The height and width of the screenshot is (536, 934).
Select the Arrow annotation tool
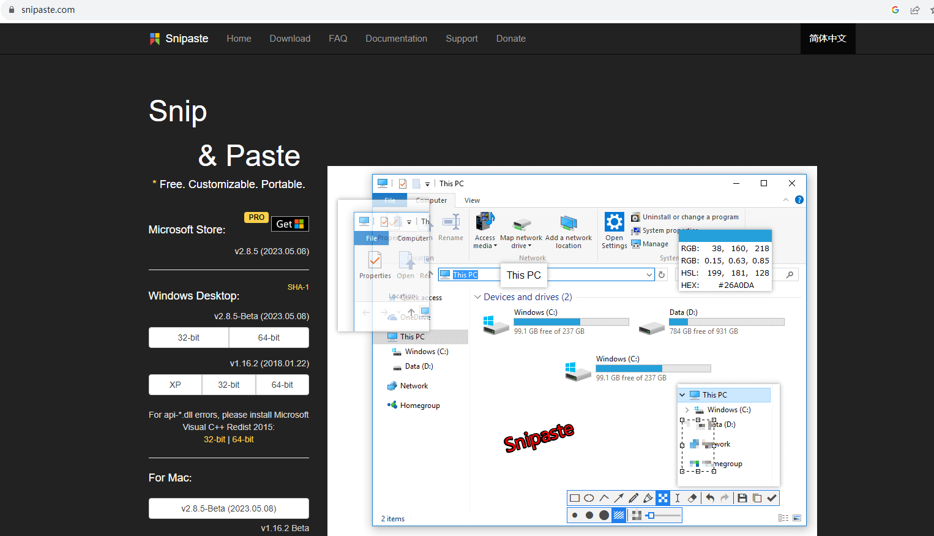(x=619, y=498)
